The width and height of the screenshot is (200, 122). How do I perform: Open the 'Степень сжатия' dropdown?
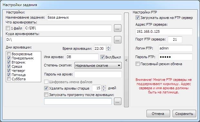[98, 65]
